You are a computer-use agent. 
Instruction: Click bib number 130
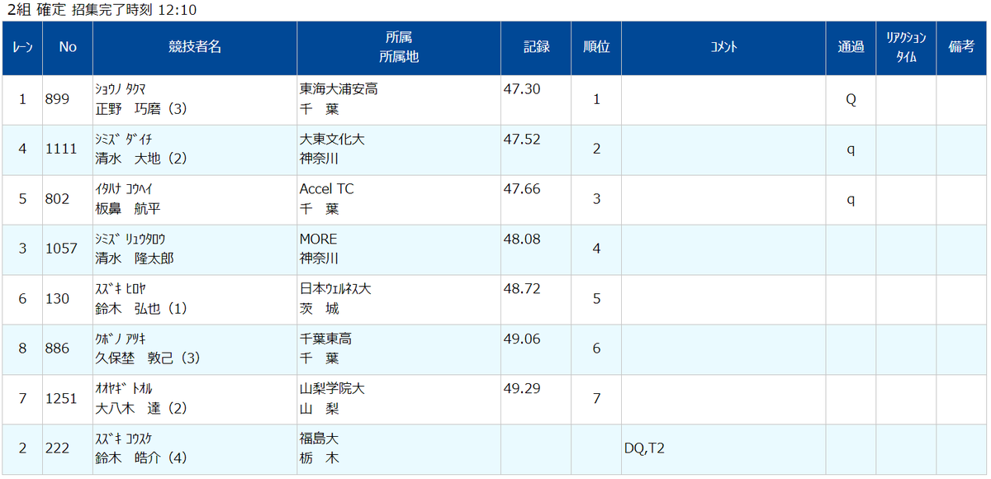click(58, 298)
